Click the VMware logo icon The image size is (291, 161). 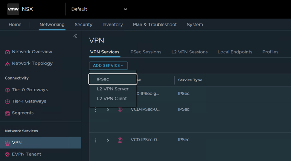tap(13, 9)
